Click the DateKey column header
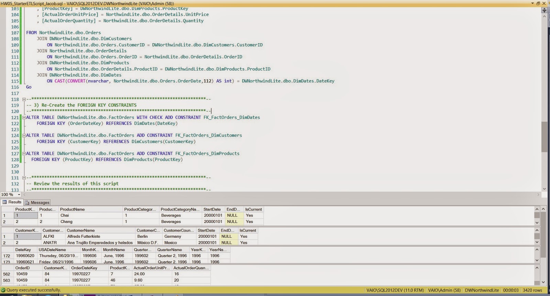The image size is (550, 296). tap(25, 250)
